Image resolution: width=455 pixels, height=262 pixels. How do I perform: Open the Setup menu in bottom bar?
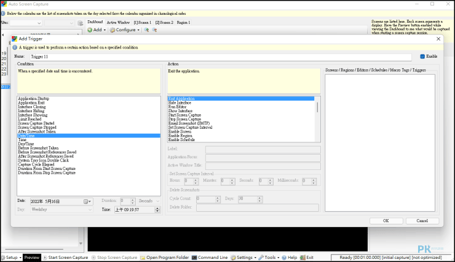click(x=11, y=257)
